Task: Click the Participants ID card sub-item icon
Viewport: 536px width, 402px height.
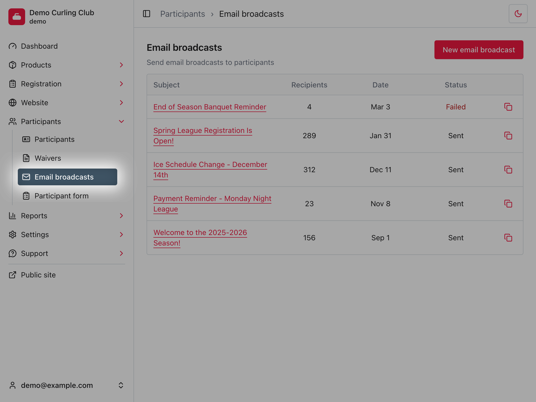Action: click(x=26, y=139)
